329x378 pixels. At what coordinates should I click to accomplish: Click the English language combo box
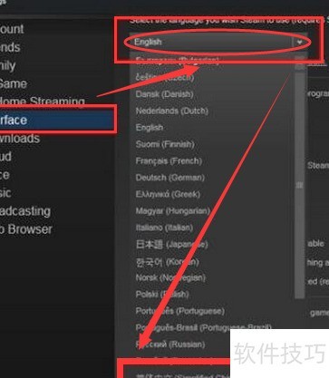218,42
